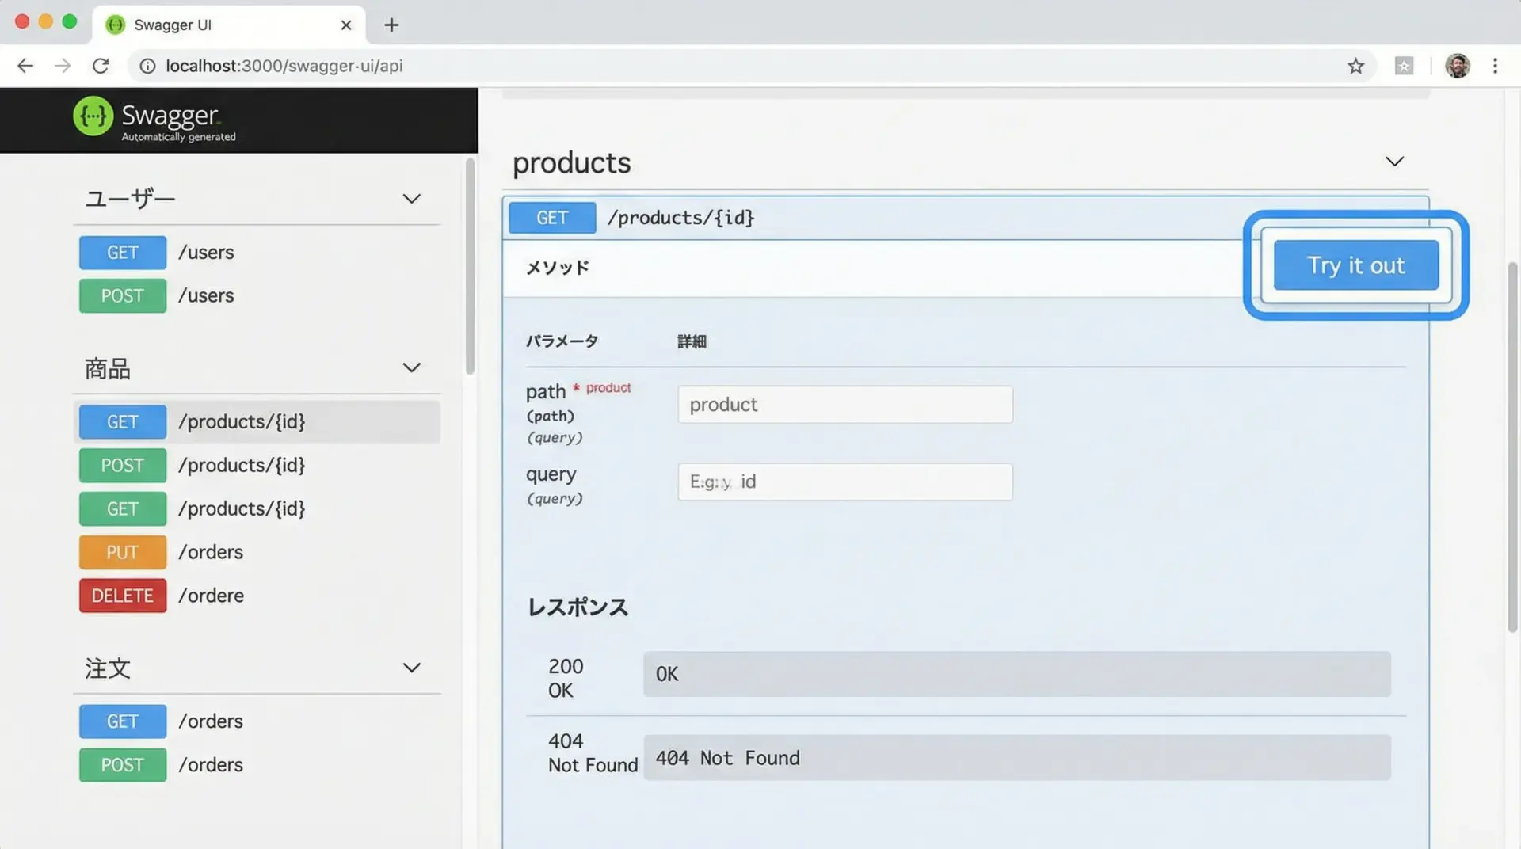Collapse the ユーザー section
This screenshot has height=849, width=1521.
[x=411, y=199]
